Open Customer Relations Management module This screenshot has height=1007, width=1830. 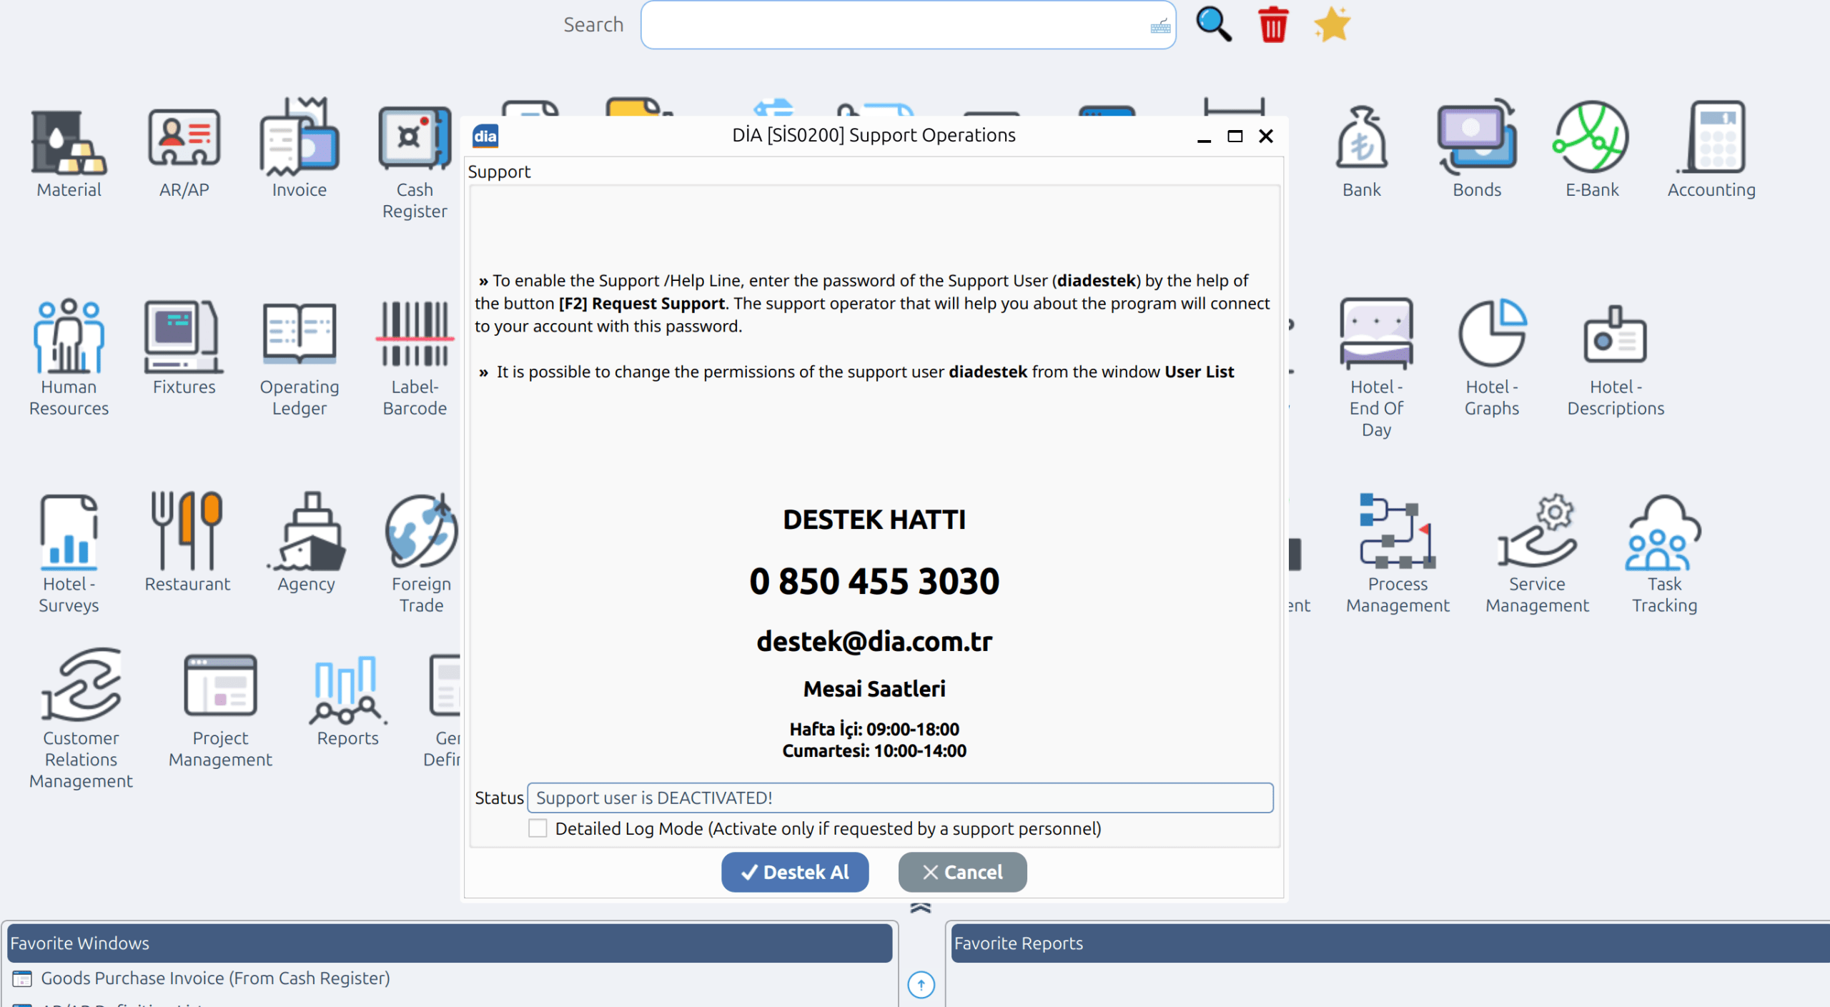(81, 719)
